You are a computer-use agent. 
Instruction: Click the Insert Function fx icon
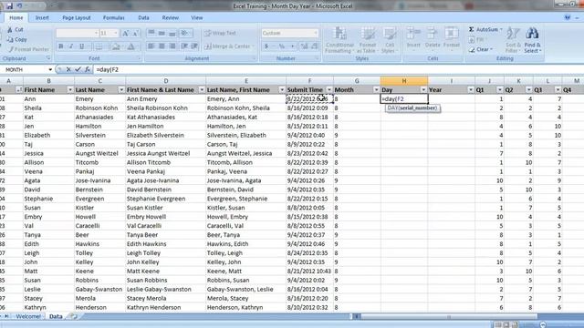click(x=88, y=69)
